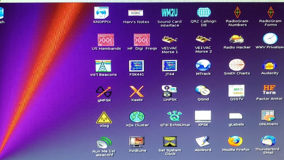Image resolution: width=284 pixels, height=160 pixels.
Task: Open RadioGram Numbers icon
Action: pos(237,12)
